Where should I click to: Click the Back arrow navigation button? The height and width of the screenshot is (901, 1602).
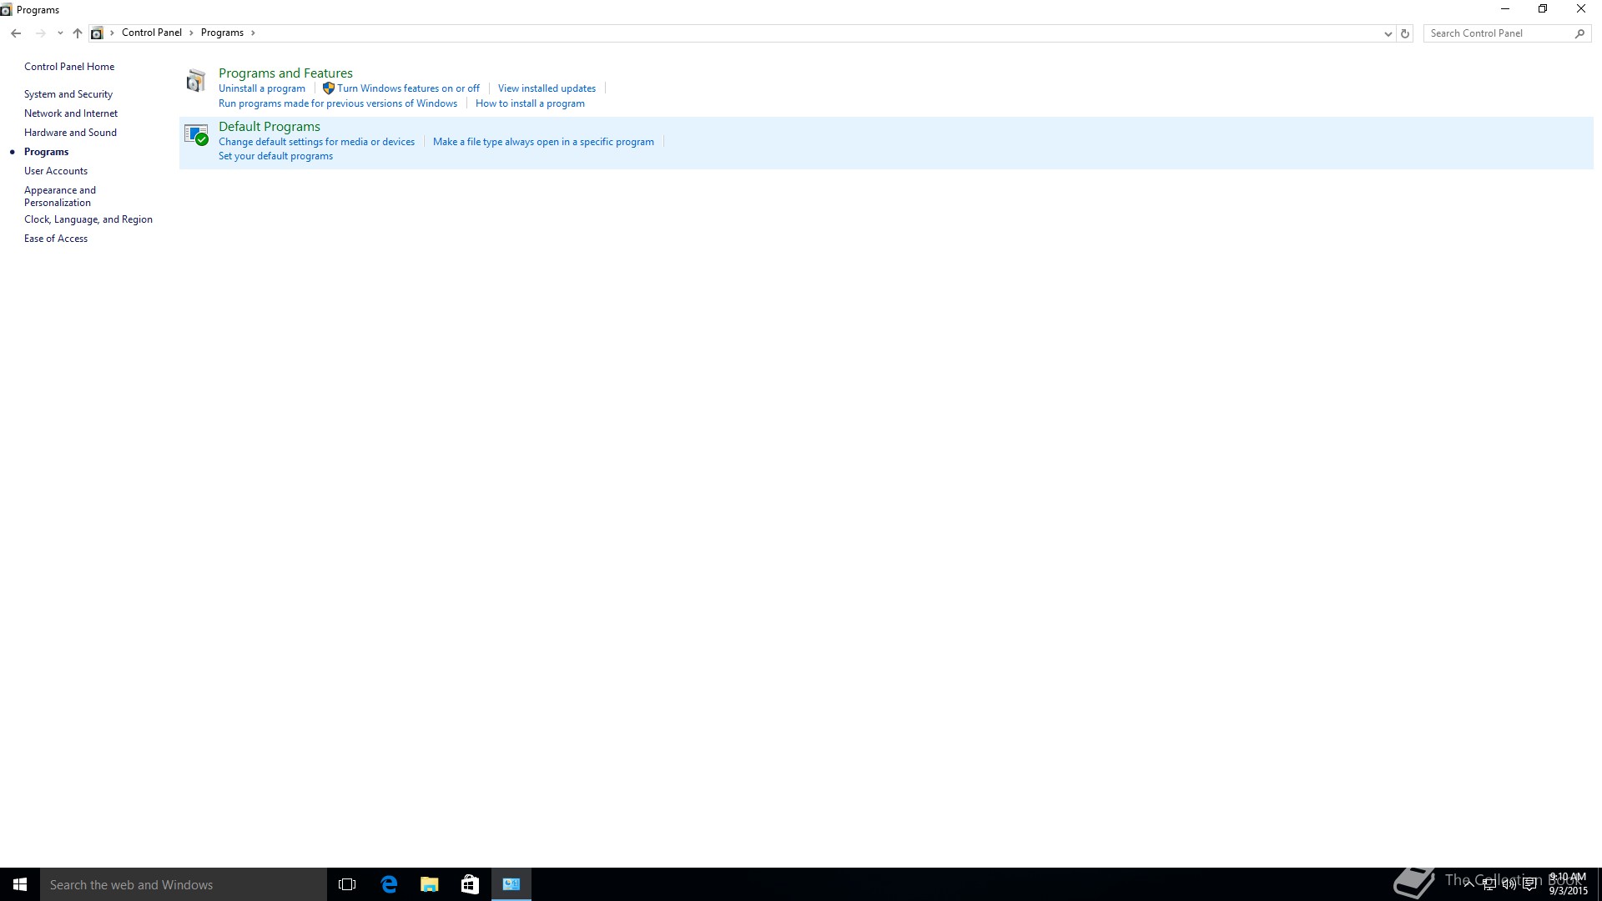point(16,33)
